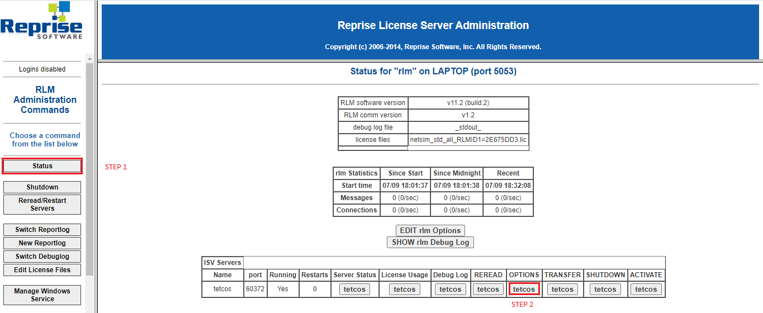Click the Switch Debuglog button

point(42,257)
